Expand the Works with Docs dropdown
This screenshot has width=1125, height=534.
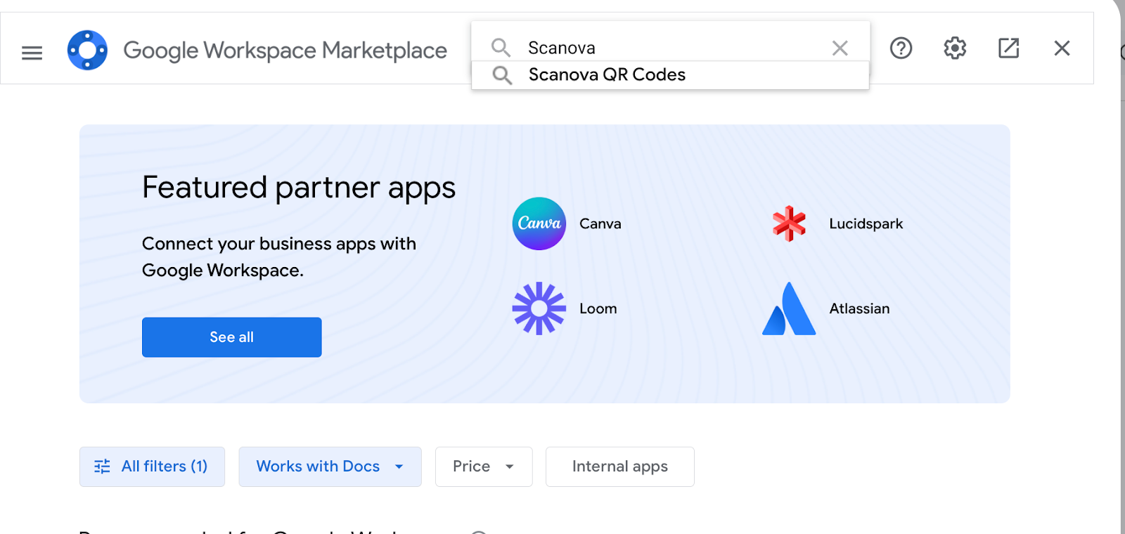[x=330, y=467]
